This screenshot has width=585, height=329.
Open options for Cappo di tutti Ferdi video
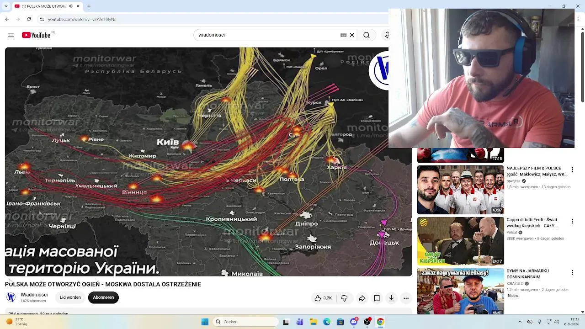point(572,221)
